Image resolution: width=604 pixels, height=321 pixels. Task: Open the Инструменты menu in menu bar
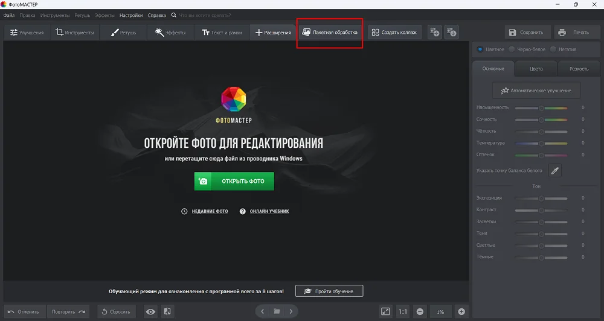click(x=55, y=16)
